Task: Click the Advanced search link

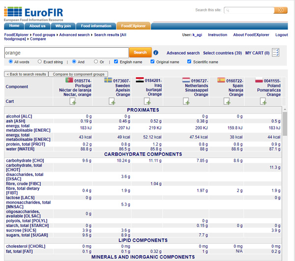Action: 183,53
